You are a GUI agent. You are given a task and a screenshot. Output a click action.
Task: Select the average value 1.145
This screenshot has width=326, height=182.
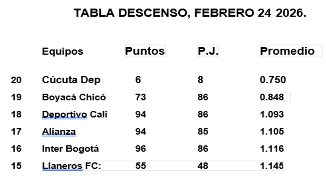tap(272, 166)
